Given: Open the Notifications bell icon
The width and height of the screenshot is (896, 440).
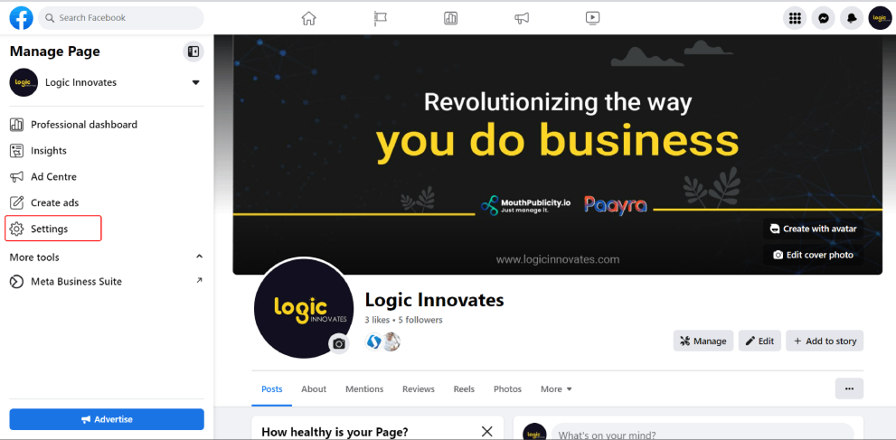Looking at the screenshot, I should (x=852, y=18).
